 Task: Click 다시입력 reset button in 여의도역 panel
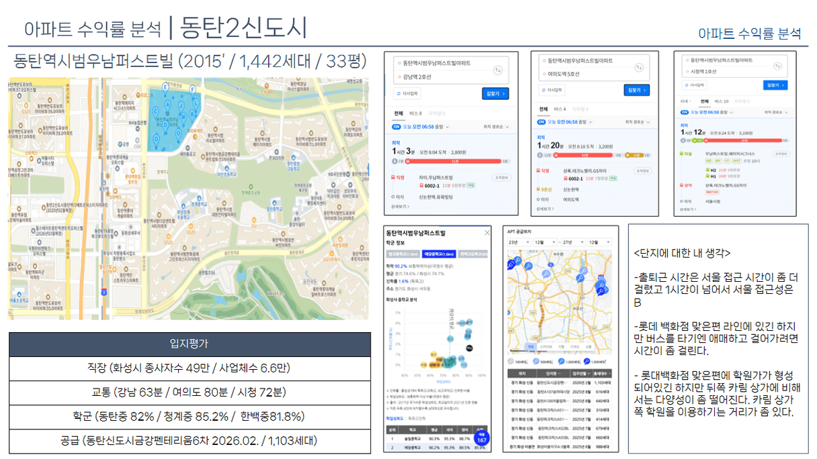552,90
